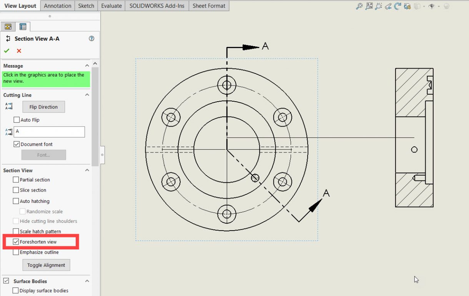This screenshot has width=469, height=296.
Task: Click the Zoom to Selection magnifier icon
Action: point(379,6)
